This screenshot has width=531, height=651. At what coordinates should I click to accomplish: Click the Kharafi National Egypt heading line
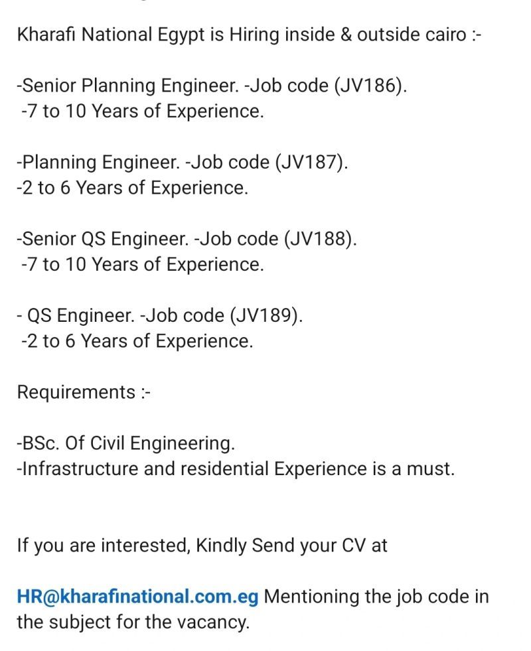pos(249,35)
